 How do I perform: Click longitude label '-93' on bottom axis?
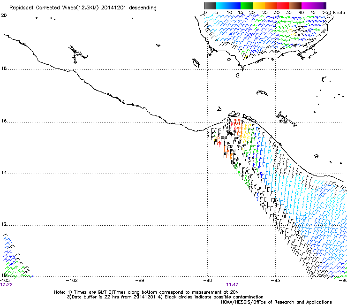coord(276,281)
